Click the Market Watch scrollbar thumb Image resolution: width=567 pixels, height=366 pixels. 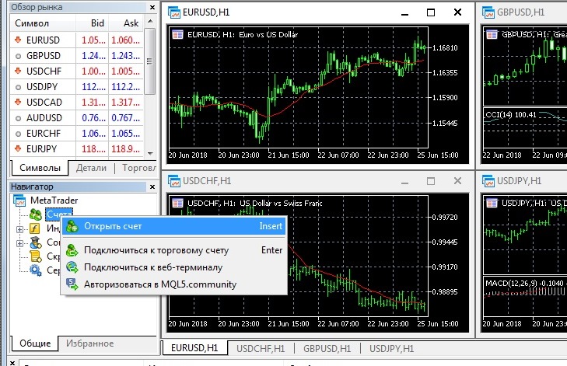150,61
